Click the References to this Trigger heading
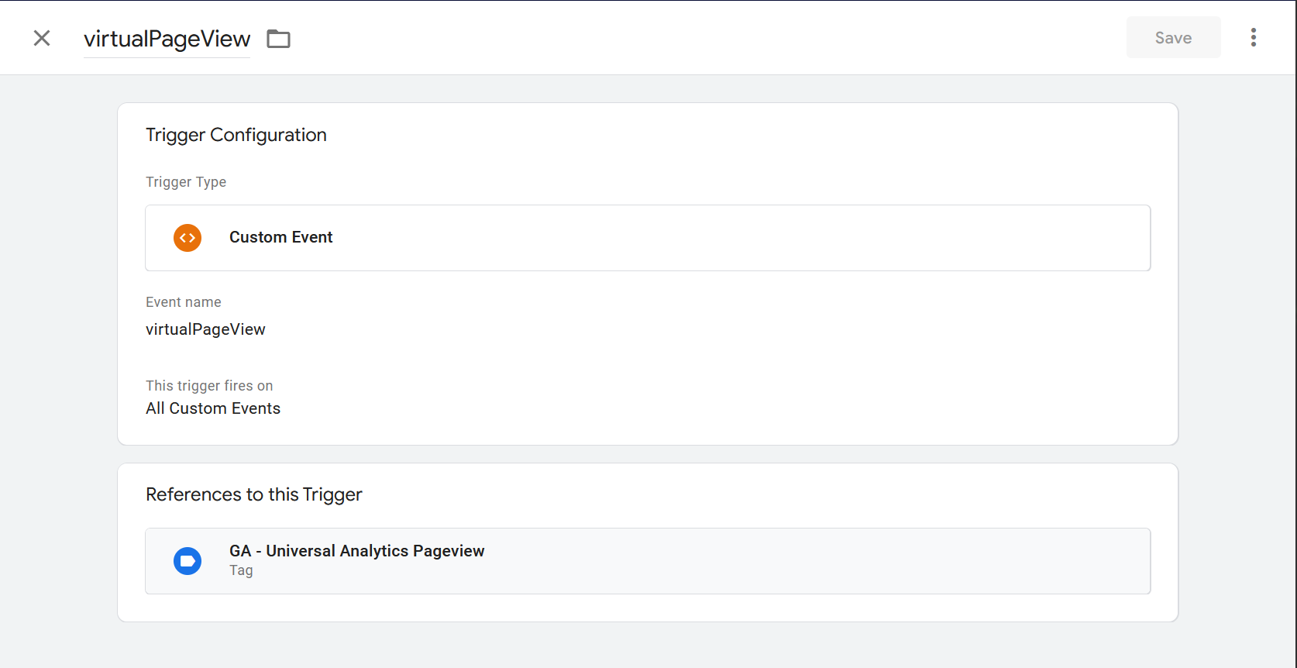1297x668 pixels. 254,494
